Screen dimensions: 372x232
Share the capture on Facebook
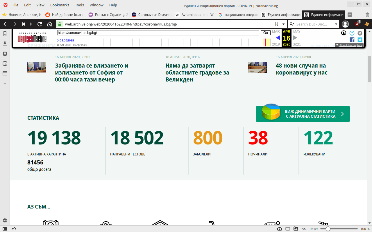[352, 40]
